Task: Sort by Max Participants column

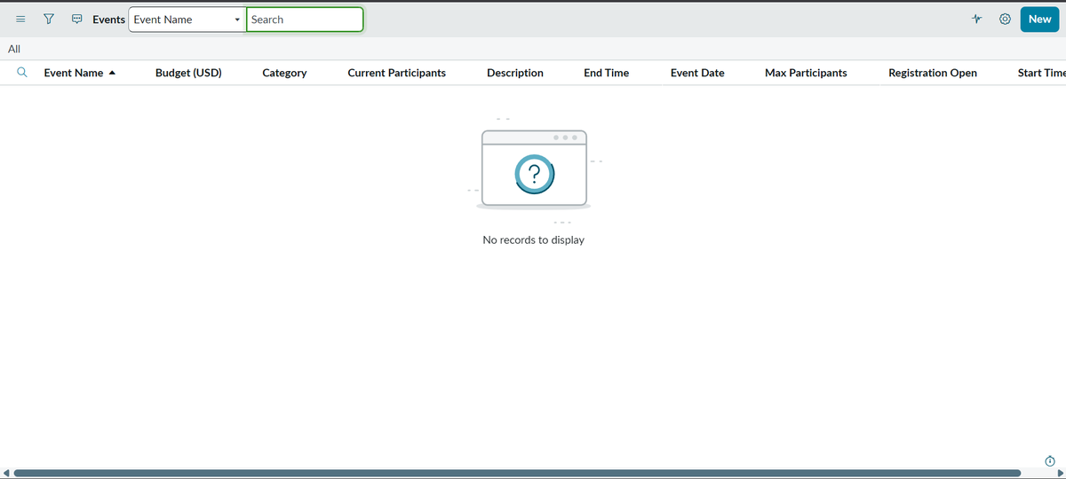Action: click(x=806, y=73)
